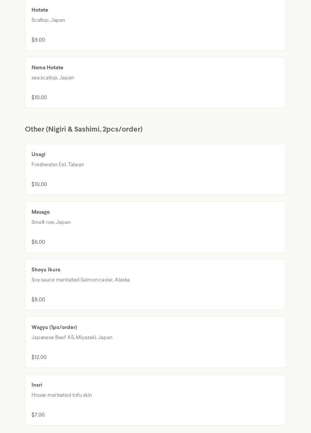Viewport: 311px width, 433px height.
Task: Click the $7.00 Inari price
Action: 38,415
